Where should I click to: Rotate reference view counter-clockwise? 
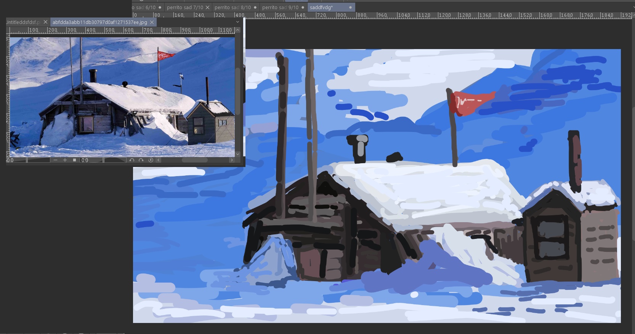point(132,160)
